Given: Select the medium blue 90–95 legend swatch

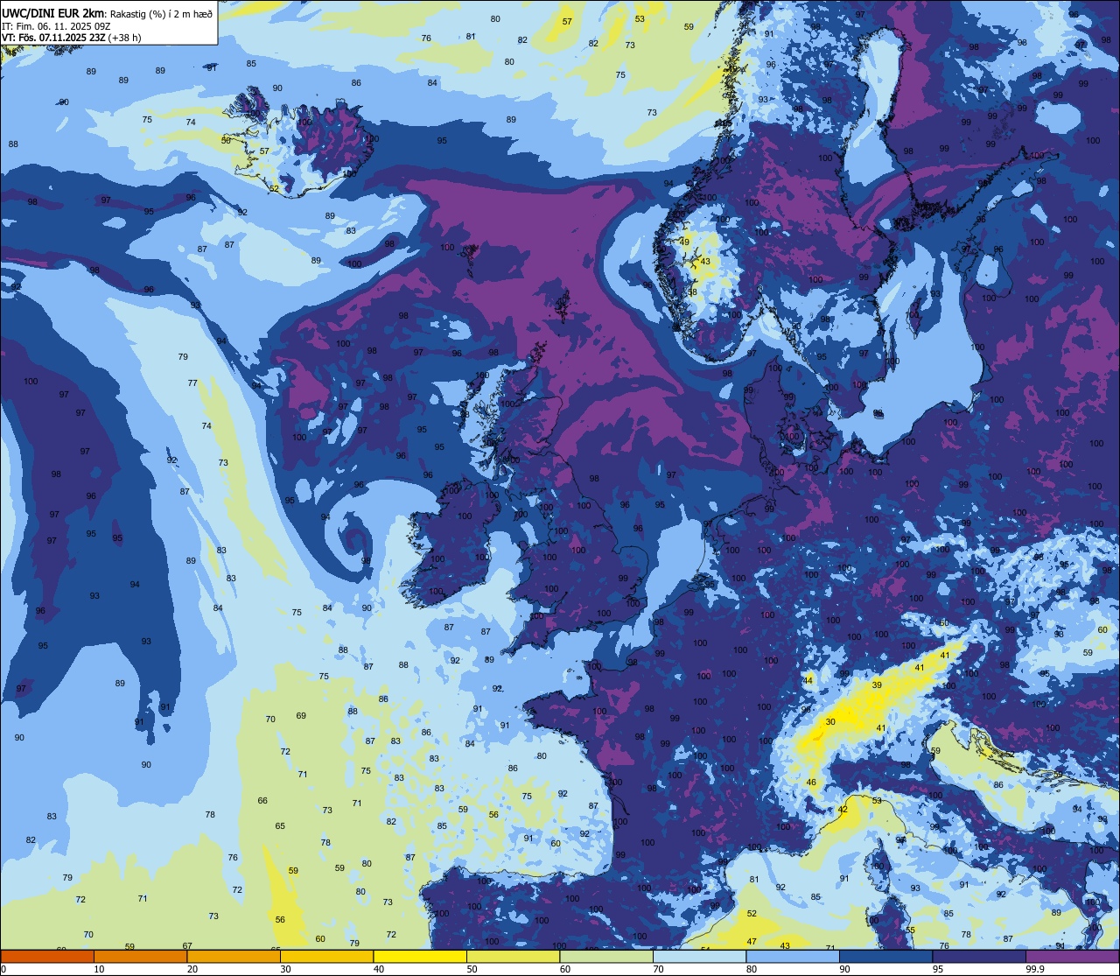Looking at the screenshot, I should click(x=885, y=956).
